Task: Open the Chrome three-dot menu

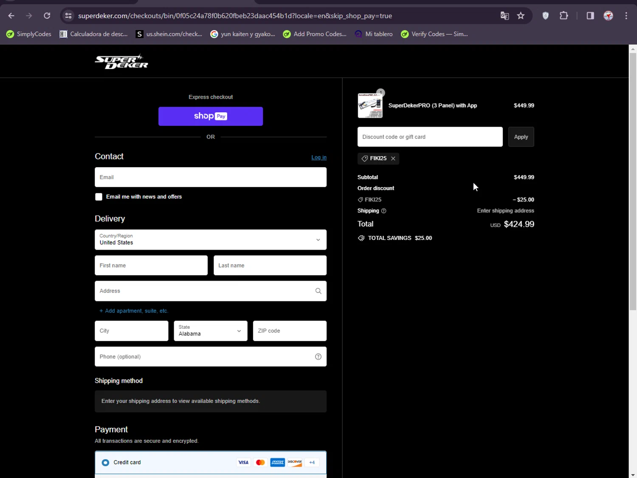Action: pos(626,16)
